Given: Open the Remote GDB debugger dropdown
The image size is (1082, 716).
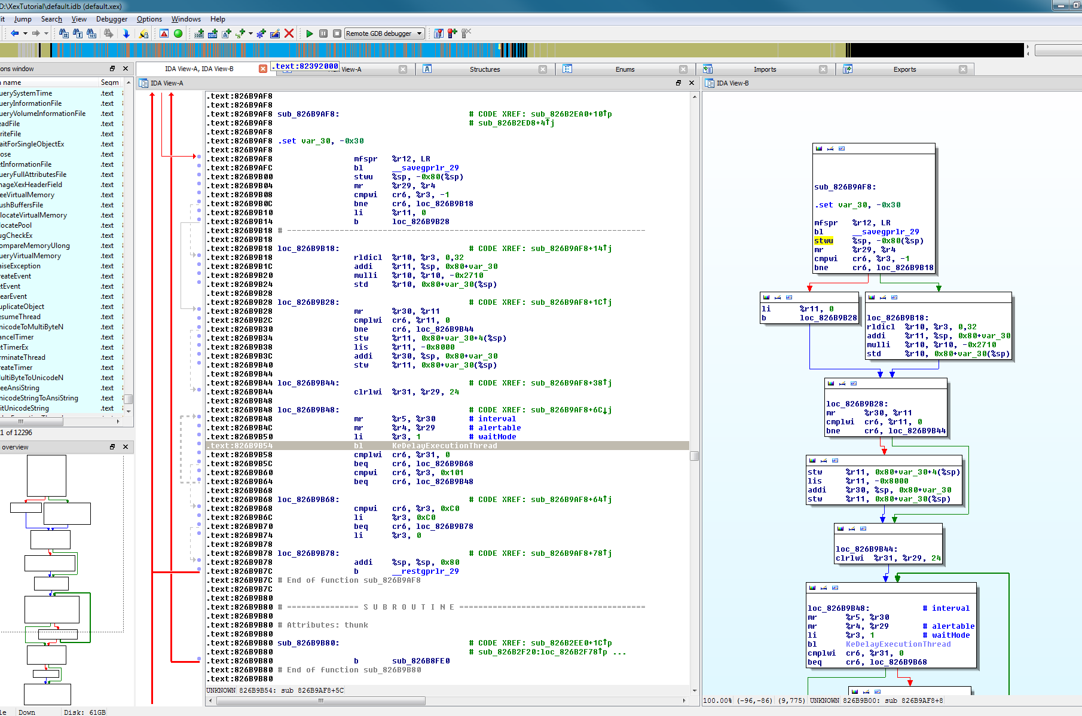Looking at the screenshot, I should click(x=420, y=33).
